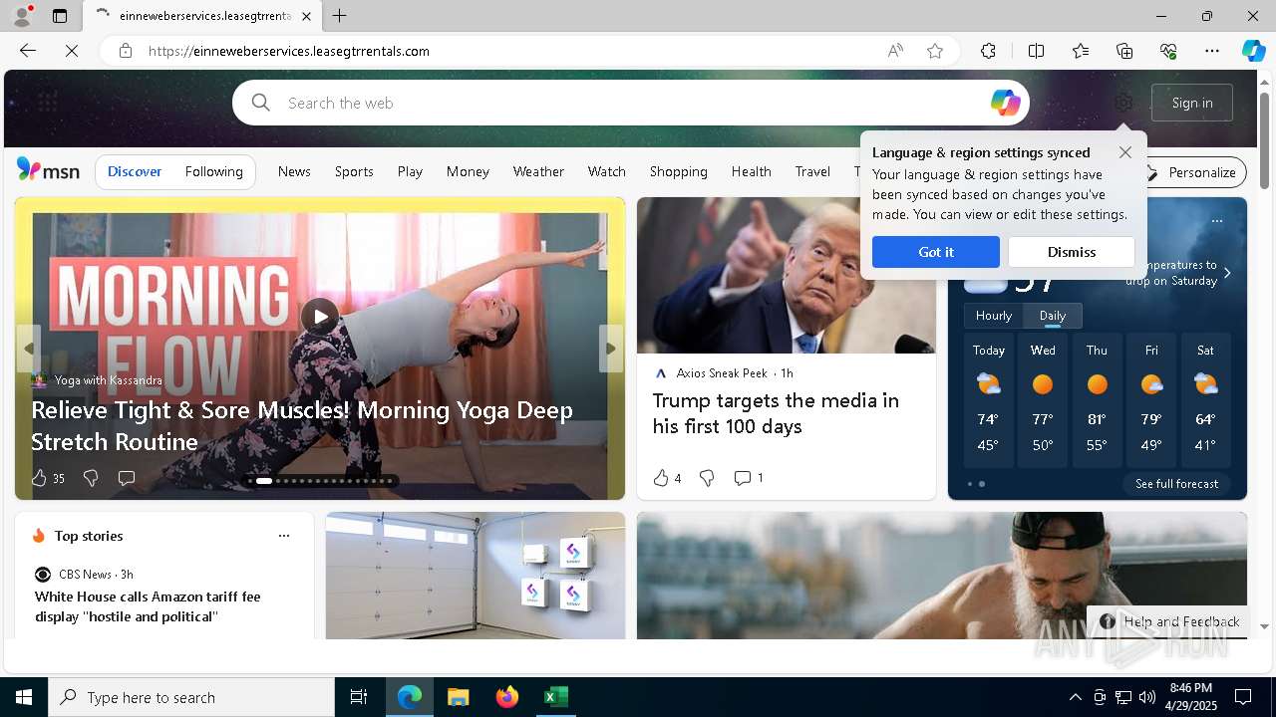The image size is (1276, 717).
Task: Open the Extensions icon
Action: (x=988, y=51)
